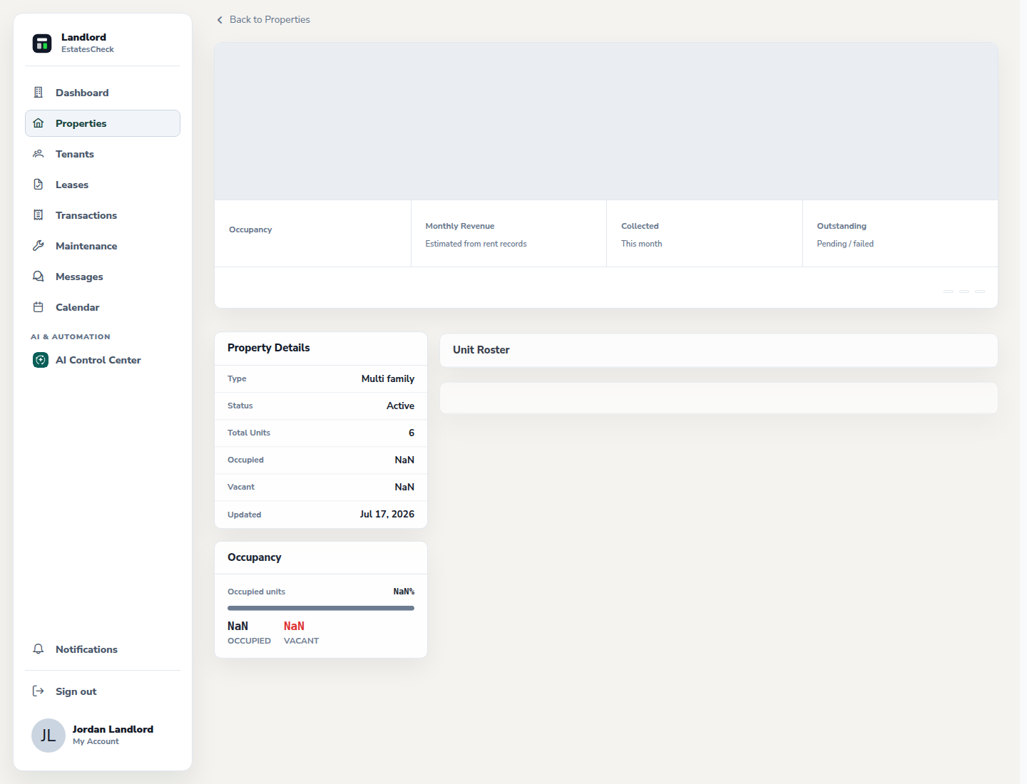This screenshot has height=784, width=1027.
Task: Click the Collected stat card
Action: [705, 234]
